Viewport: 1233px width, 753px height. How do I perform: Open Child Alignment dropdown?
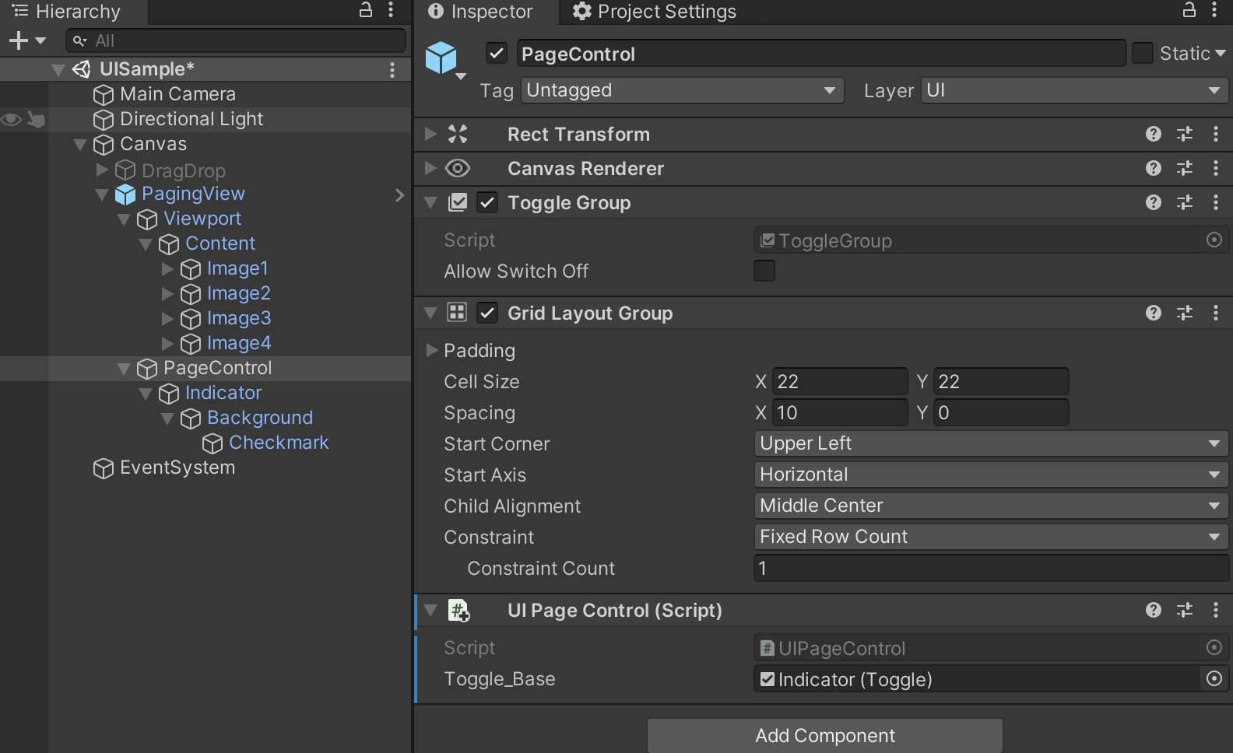click(x=991, y=506)
